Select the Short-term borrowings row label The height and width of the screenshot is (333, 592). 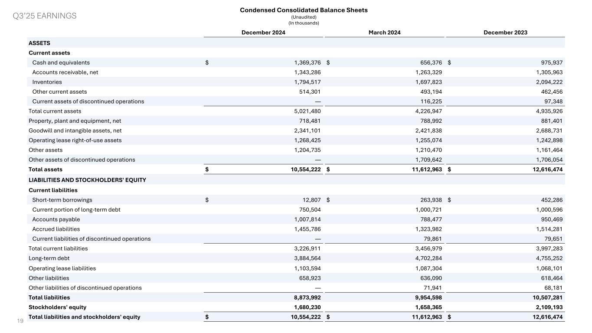tap(62, 200)
